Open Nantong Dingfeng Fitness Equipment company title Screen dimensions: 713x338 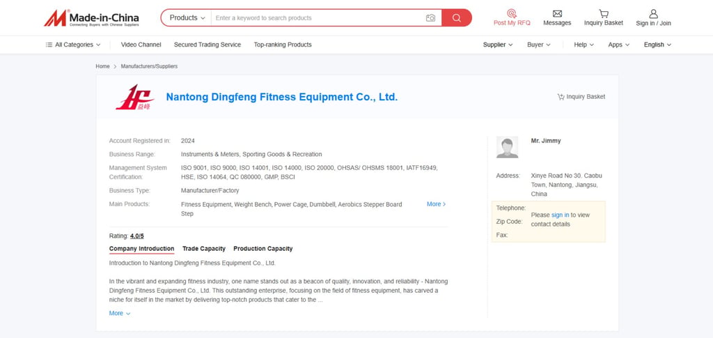coord(282,97)
